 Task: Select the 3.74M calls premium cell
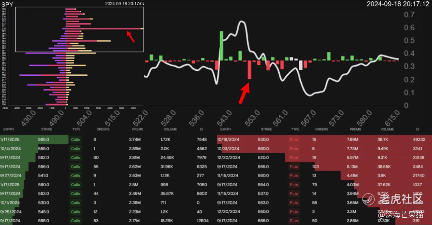135,140
